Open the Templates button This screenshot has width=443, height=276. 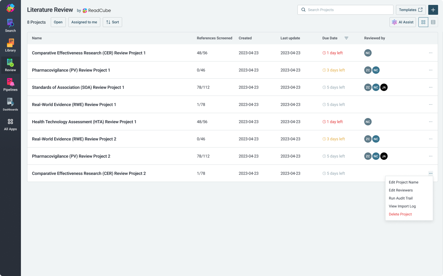click(x=410, y=10)
